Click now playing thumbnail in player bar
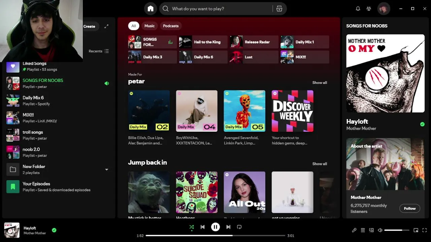Viewport: 431px width, 242px height. click(x=12, y=231)
